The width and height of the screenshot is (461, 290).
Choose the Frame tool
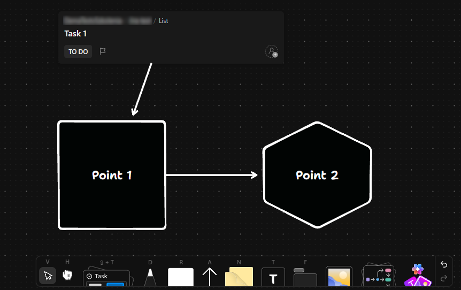[305, 277]
